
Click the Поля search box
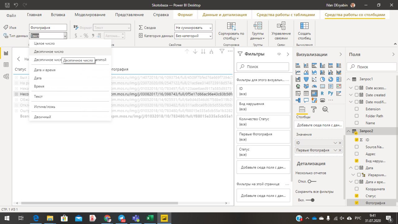click(x=371, y=67)
